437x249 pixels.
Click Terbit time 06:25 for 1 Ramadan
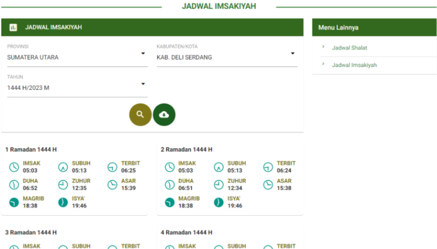128,170
